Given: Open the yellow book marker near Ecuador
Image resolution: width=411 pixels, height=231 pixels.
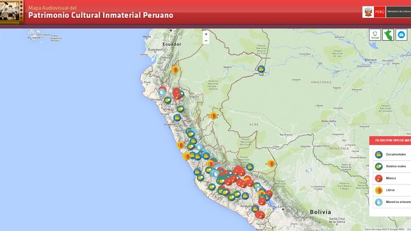Looking at the screenshot, I should (175, 70).
